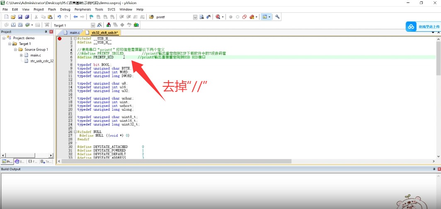Click the Pack Installer icon

pos(136,25)
